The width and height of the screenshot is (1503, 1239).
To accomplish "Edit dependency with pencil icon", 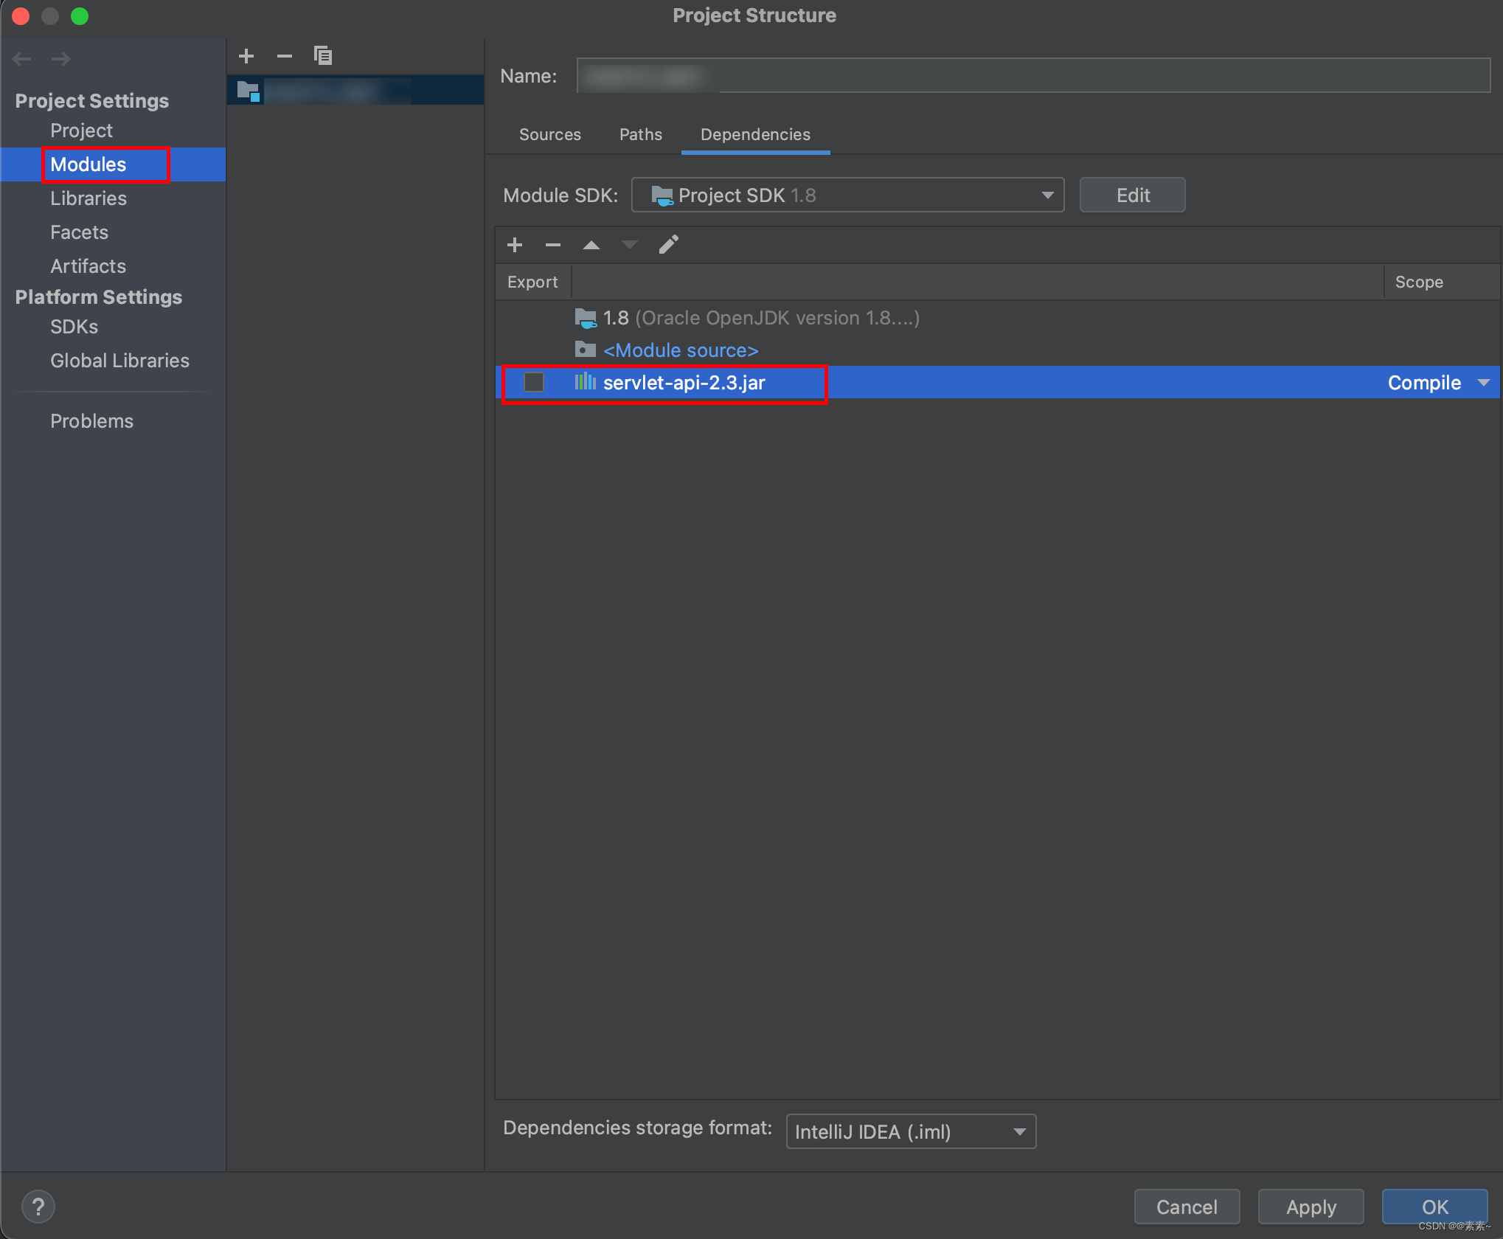I will [668, 245].
